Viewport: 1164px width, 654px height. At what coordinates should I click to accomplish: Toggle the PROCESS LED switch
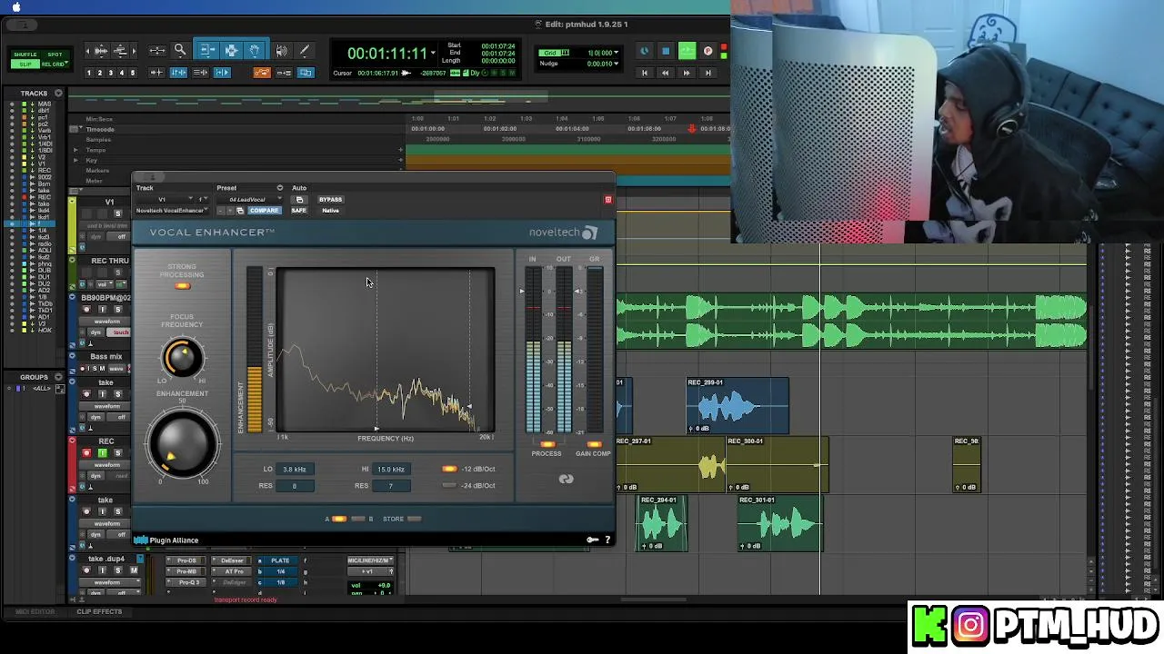(547, 444)
